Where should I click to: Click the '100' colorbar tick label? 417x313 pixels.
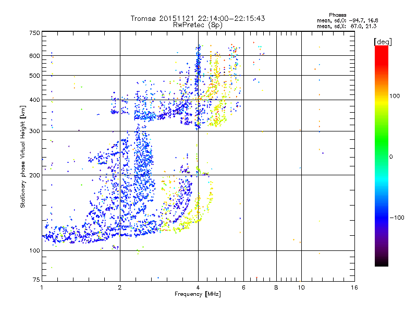point(395,96)
